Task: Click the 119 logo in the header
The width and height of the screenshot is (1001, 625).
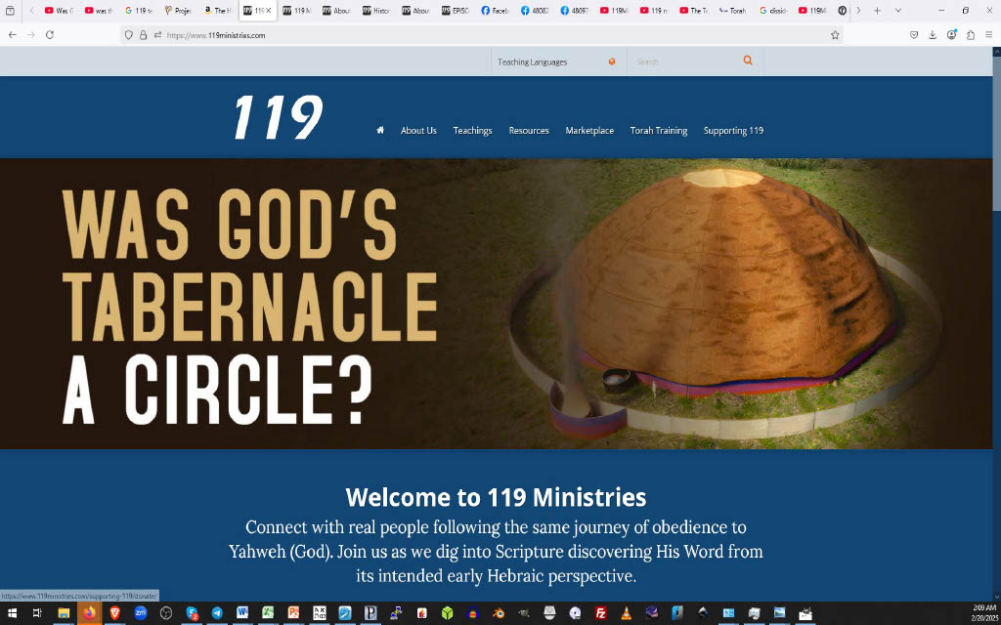Action: point(278,118)
